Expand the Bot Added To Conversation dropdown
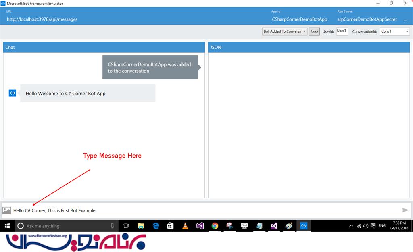Image resolution: width=413 pixels, height=252 pixels. [x=284, y=31]
